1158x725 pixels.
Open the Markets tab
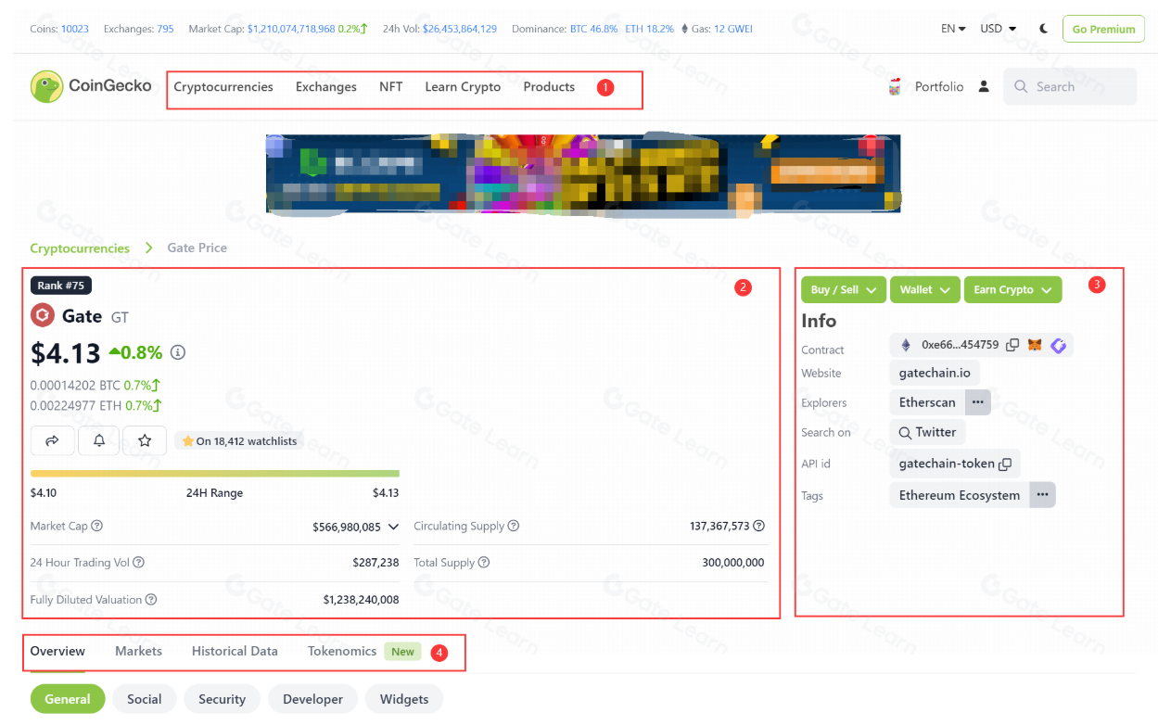pos(138,651)
